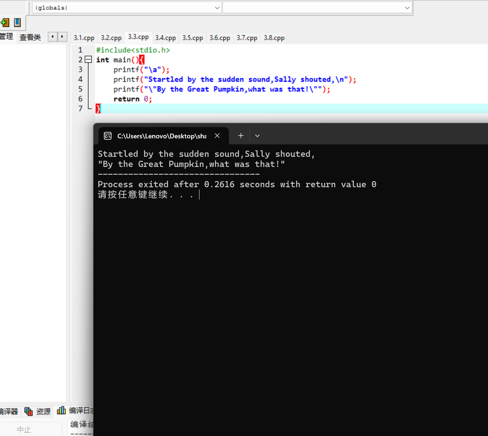Switch to the 查看类 panel tab
The height and width of the screenshot is (436, 488).
[x=30, y=37]
